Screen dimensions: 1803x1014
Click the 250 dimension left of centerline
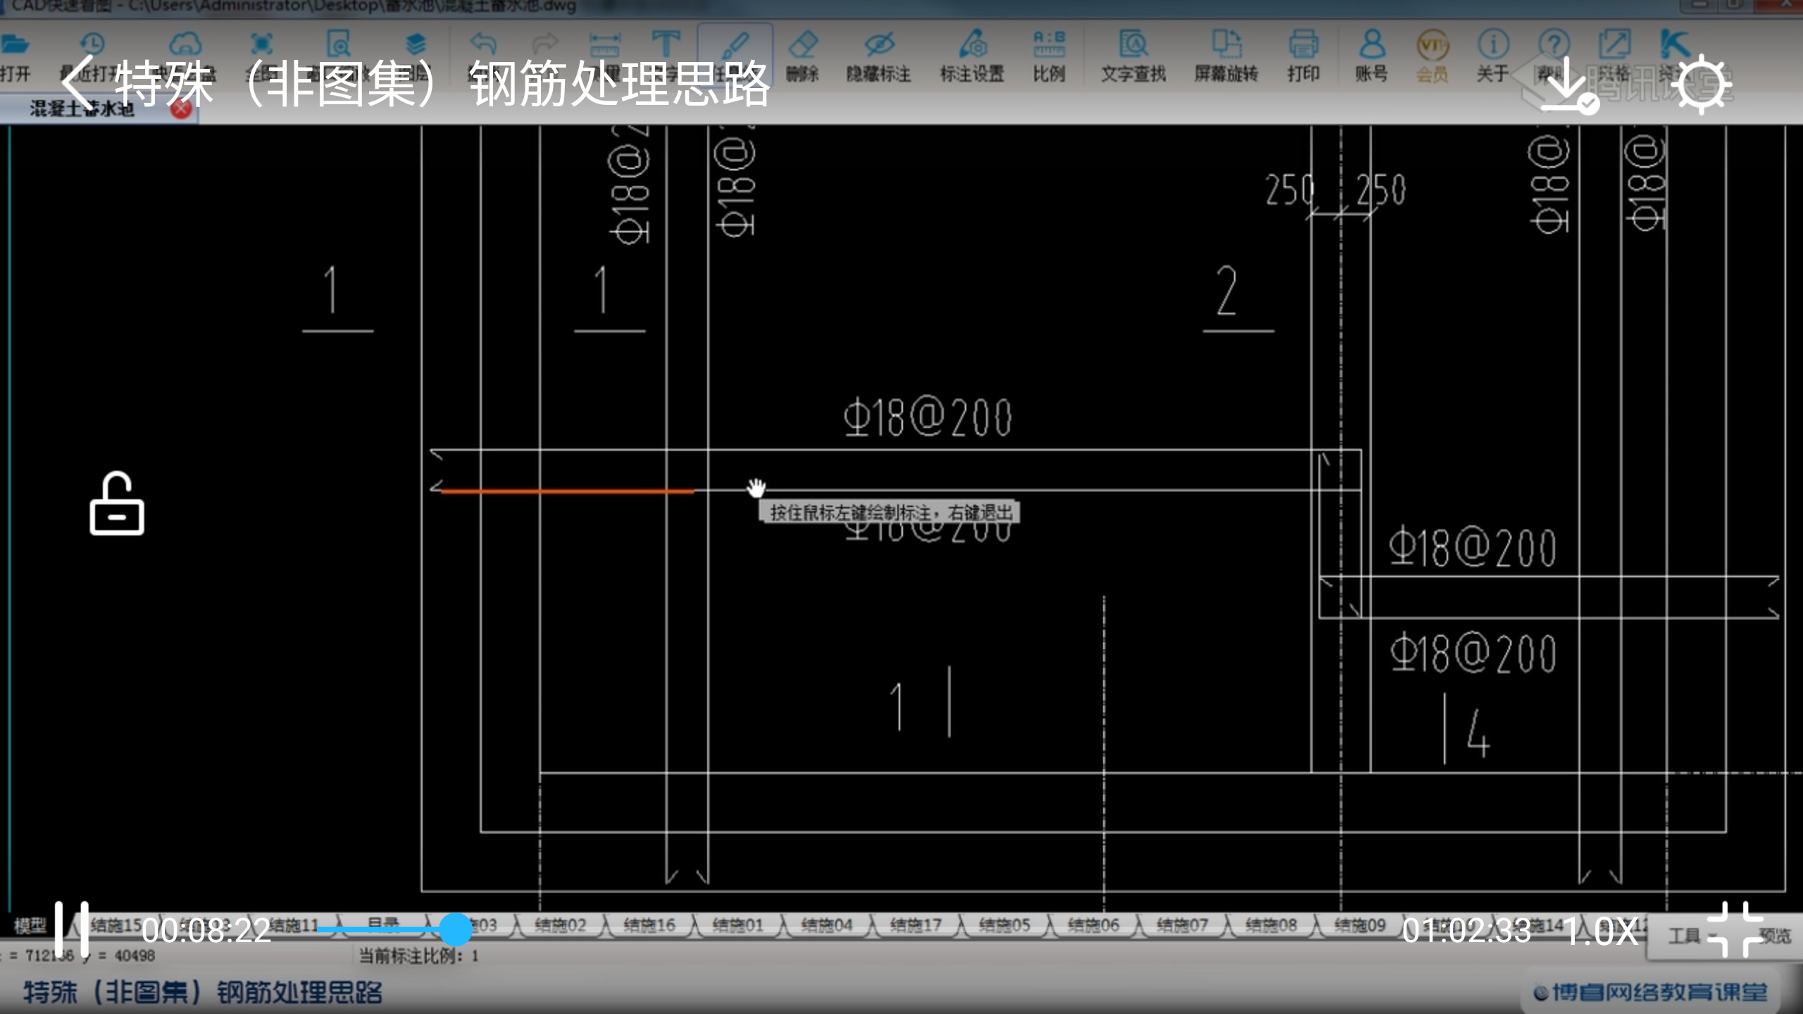coord(1289,190)
